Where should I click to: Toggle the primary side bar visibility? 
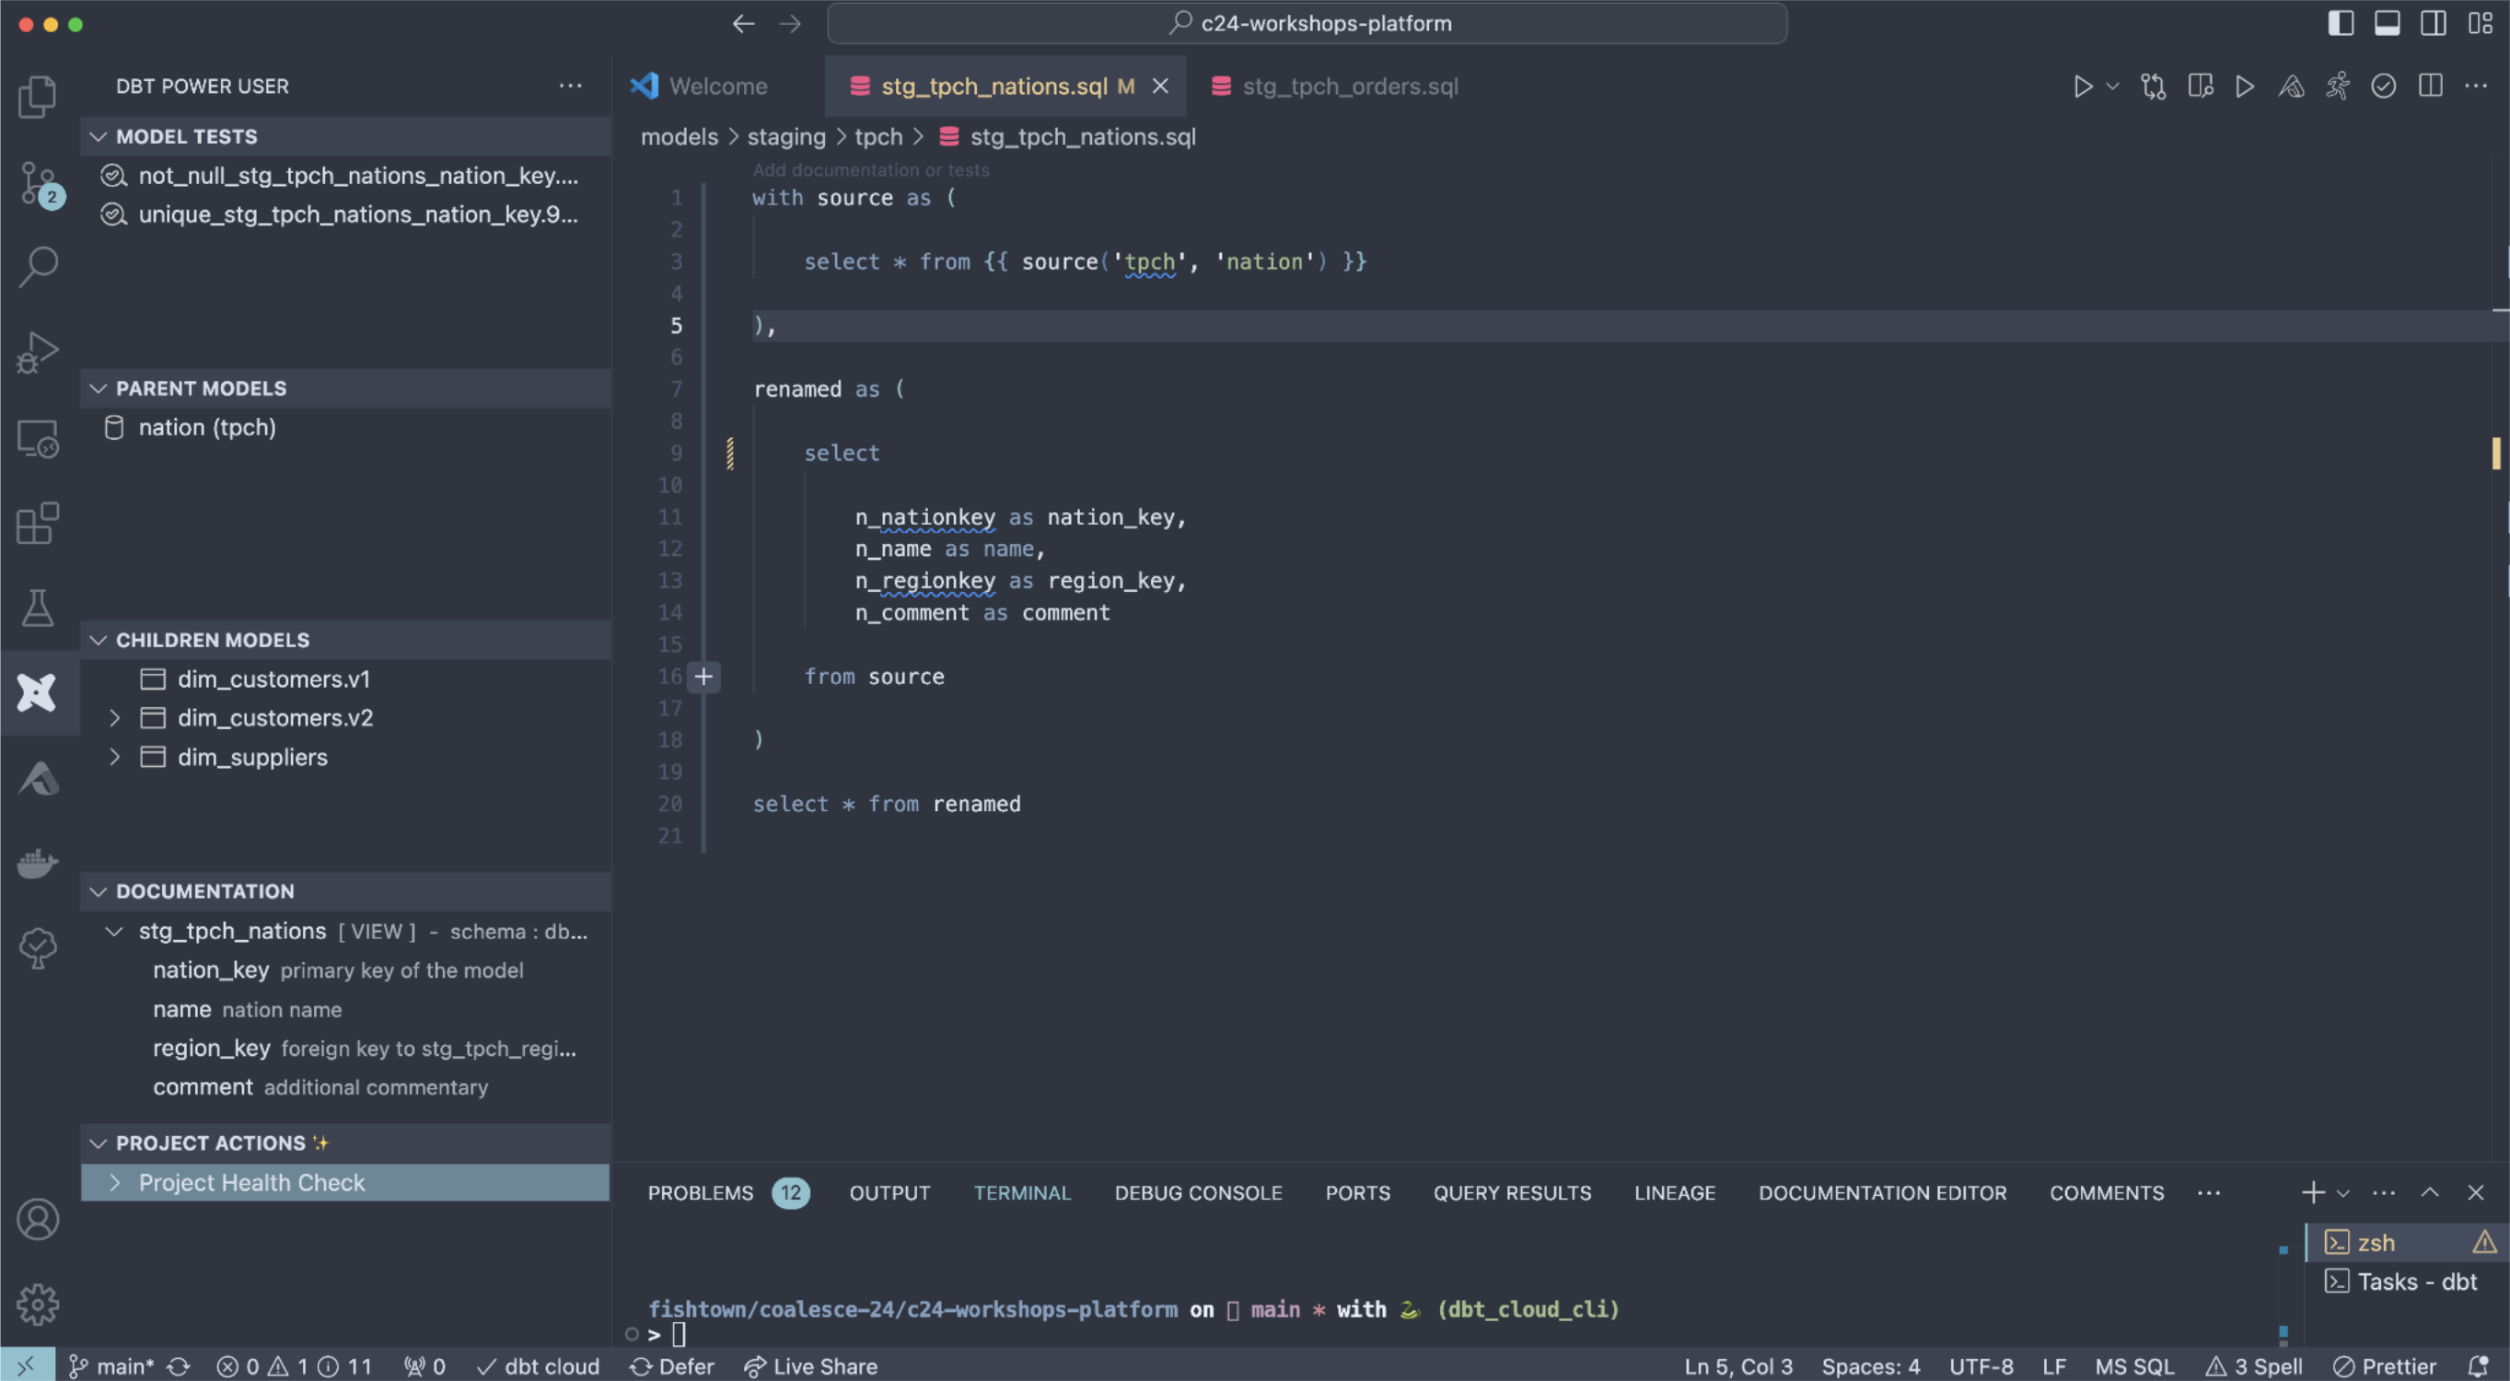point(2341,22)
